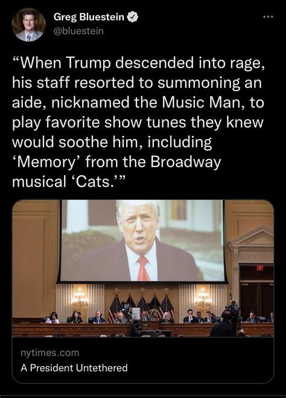
Task: Click the committee members' desk in photo
Action: point(143,329)
